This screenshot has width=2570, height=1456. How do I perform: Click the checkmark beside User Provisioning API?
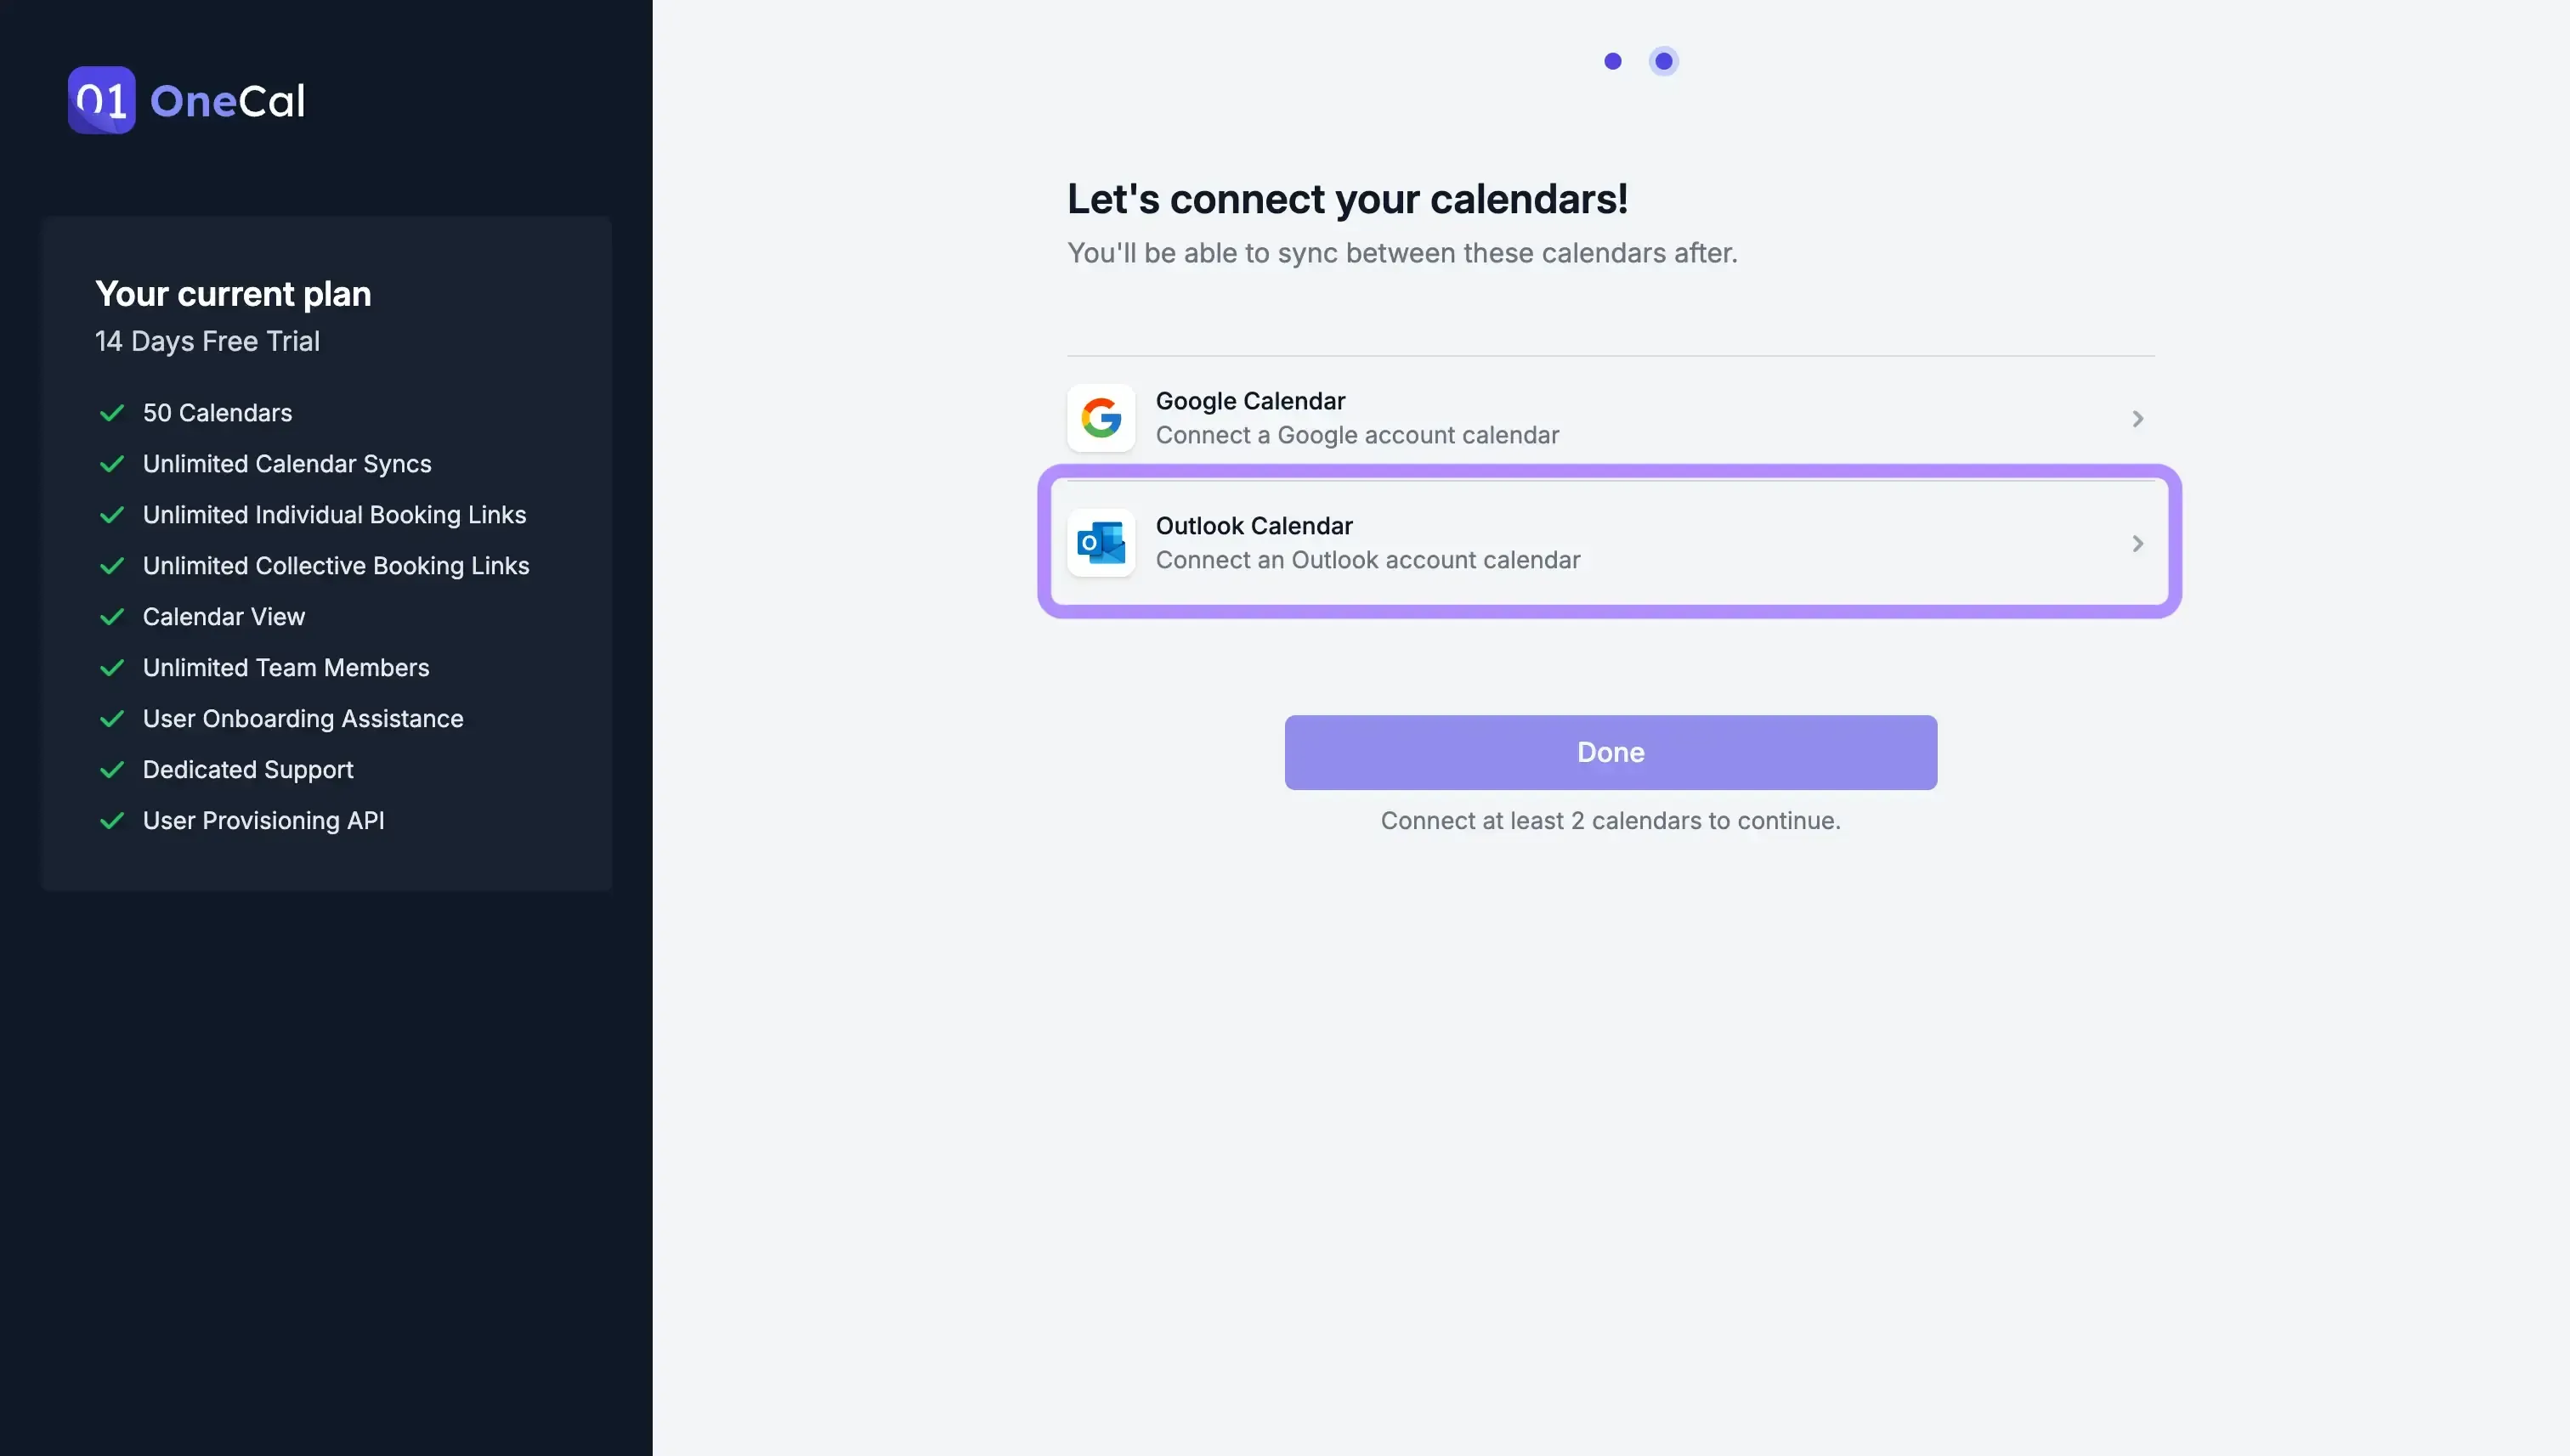(112, 821)
